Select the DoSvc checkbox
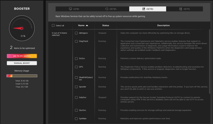This screenshot has width=213, height=124. pyautogui.click(x=76, y=58)
